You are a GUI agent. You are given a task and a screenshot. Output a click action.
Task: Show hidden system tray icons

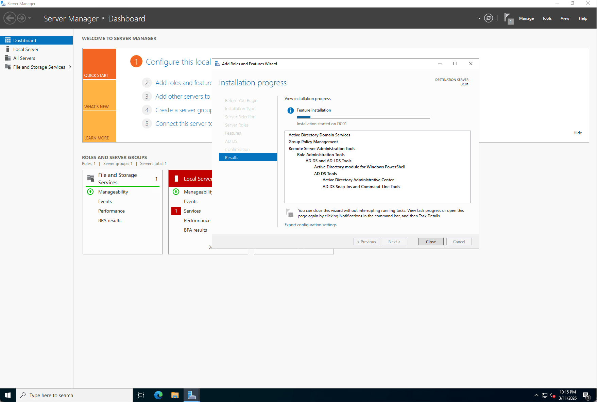(536, 395)
